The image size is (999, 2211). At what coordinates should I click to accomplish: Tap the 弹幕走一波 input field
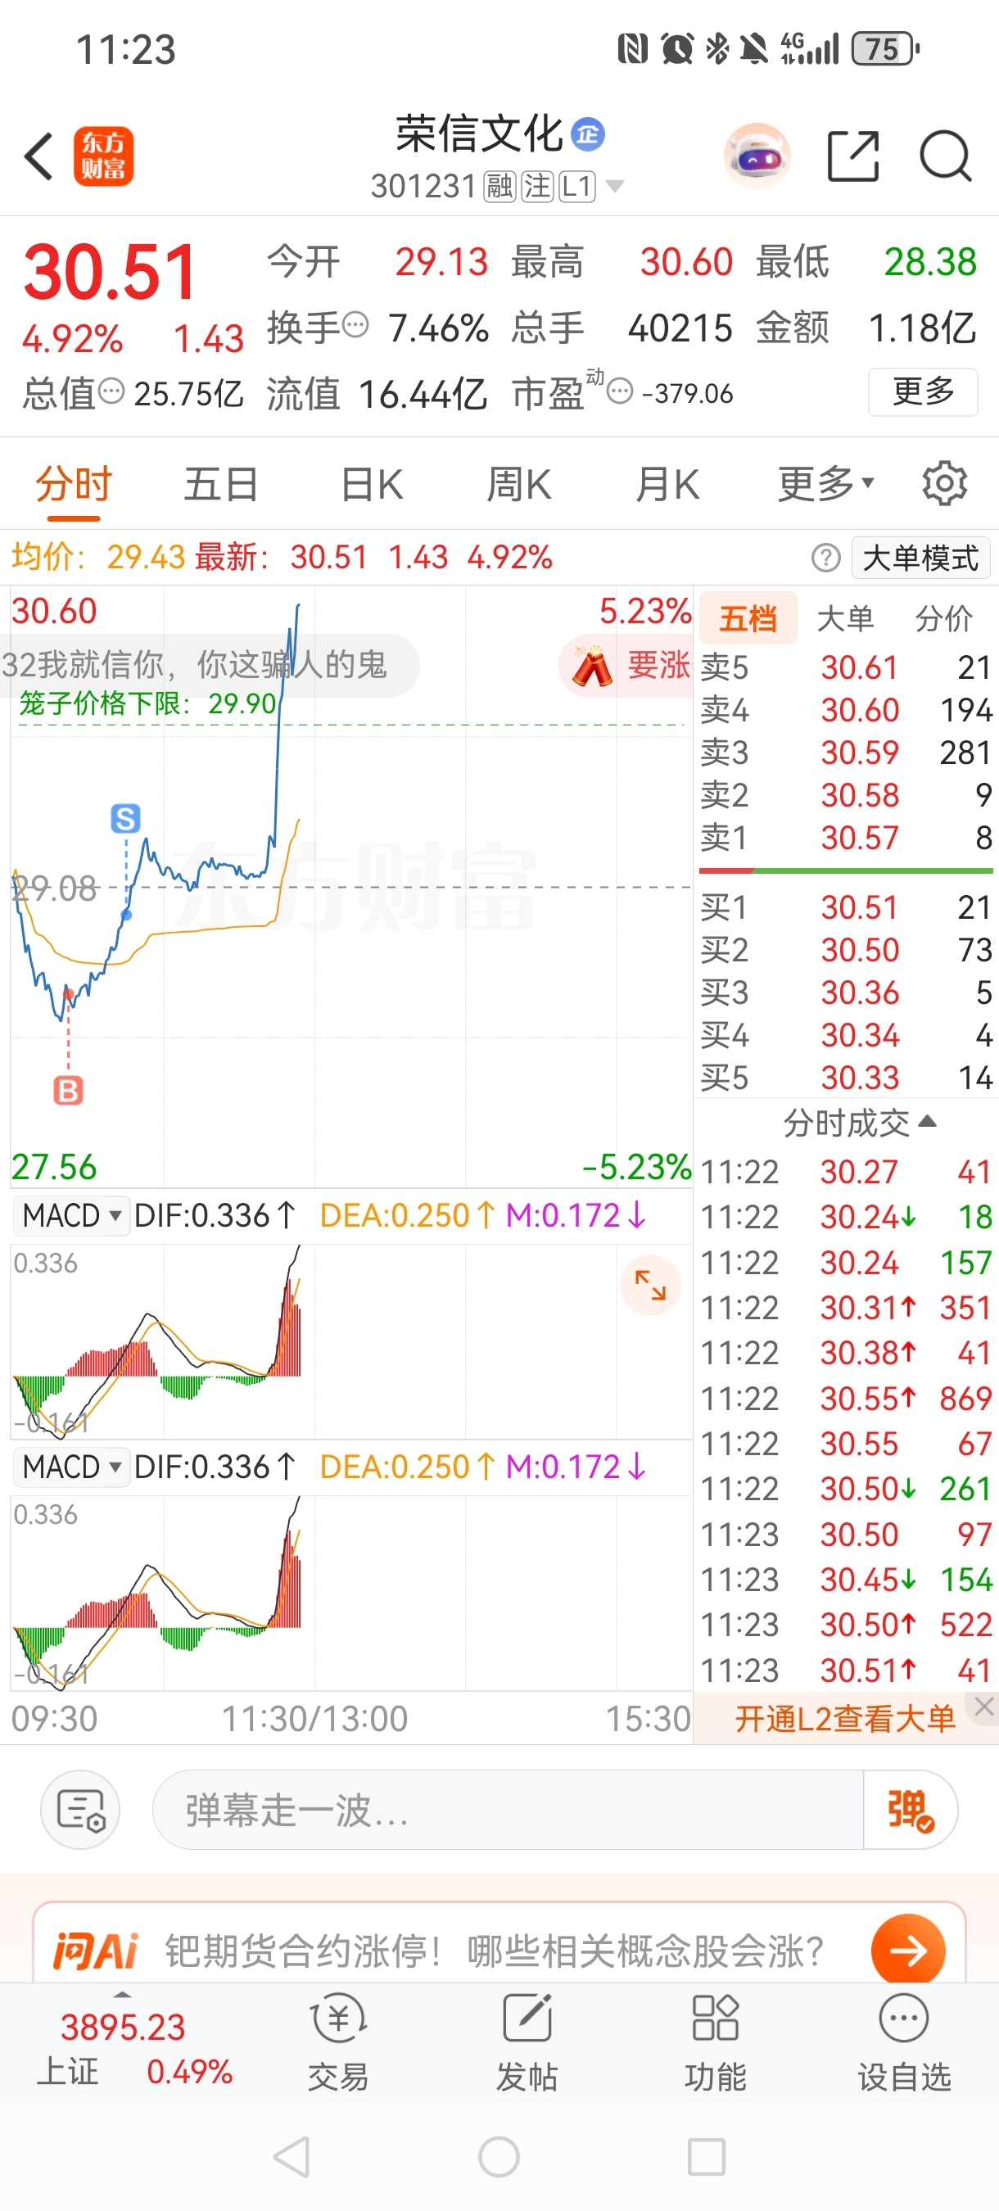508,1809
